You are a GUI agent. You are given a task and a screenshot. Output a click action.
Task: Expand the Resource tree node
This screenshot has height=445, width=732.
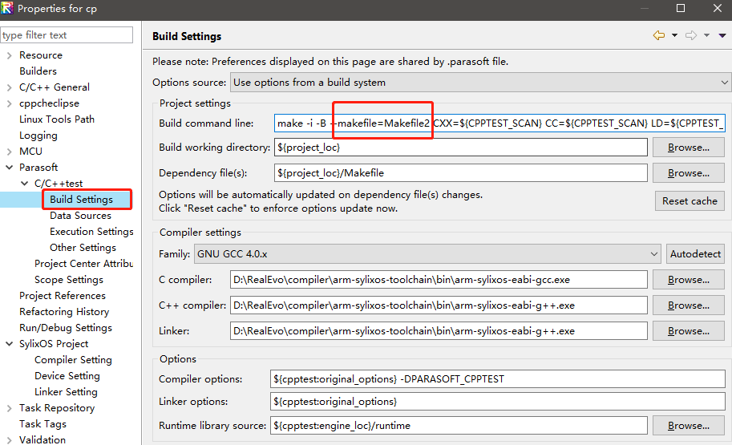10,55
